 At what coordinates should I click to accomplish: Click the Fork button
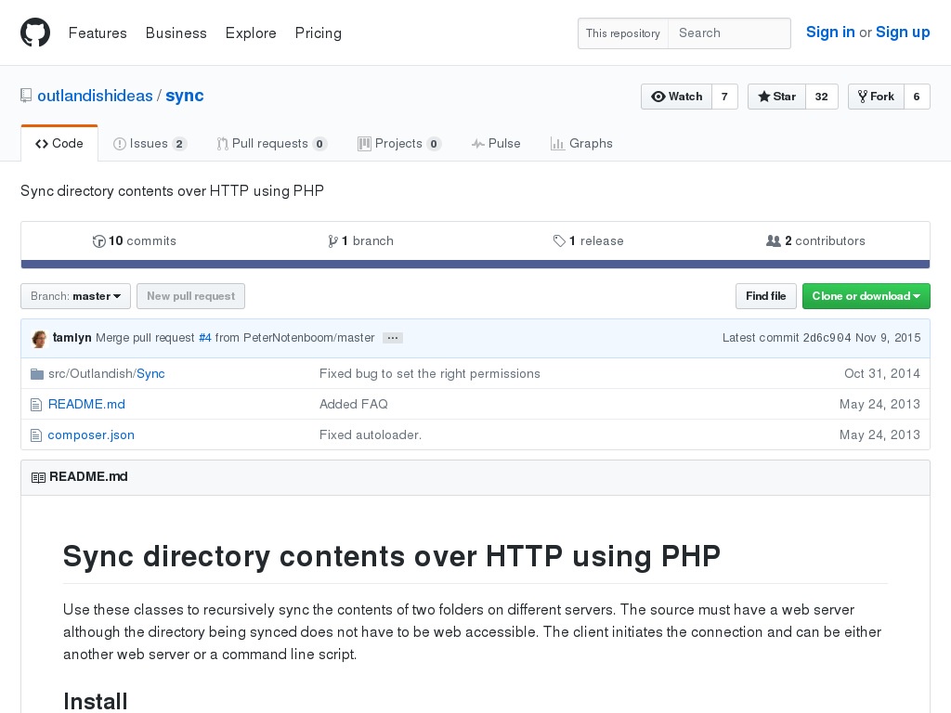pos(877,97)
